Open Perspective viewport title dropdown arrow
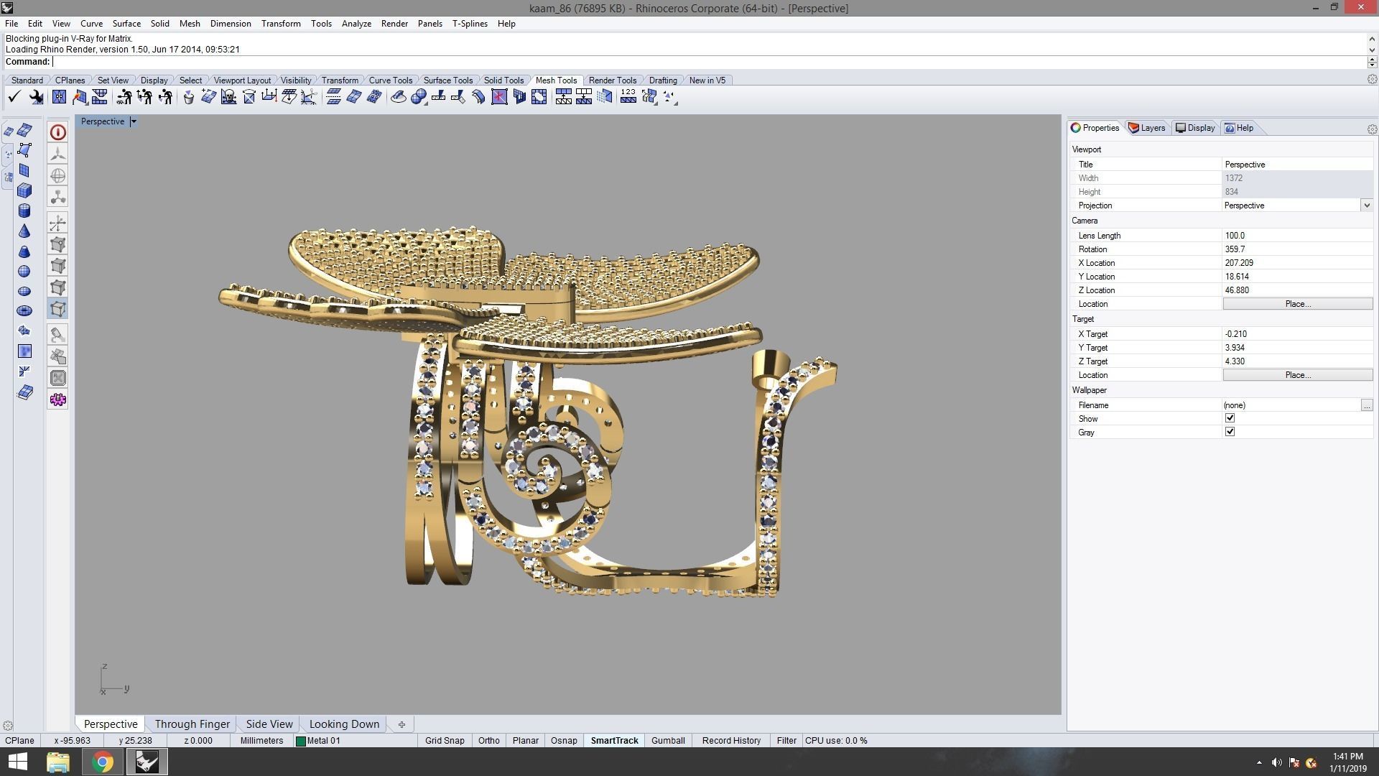This screenshot has height=776, width=1379. pyautogui.click(x=133, y=121)
